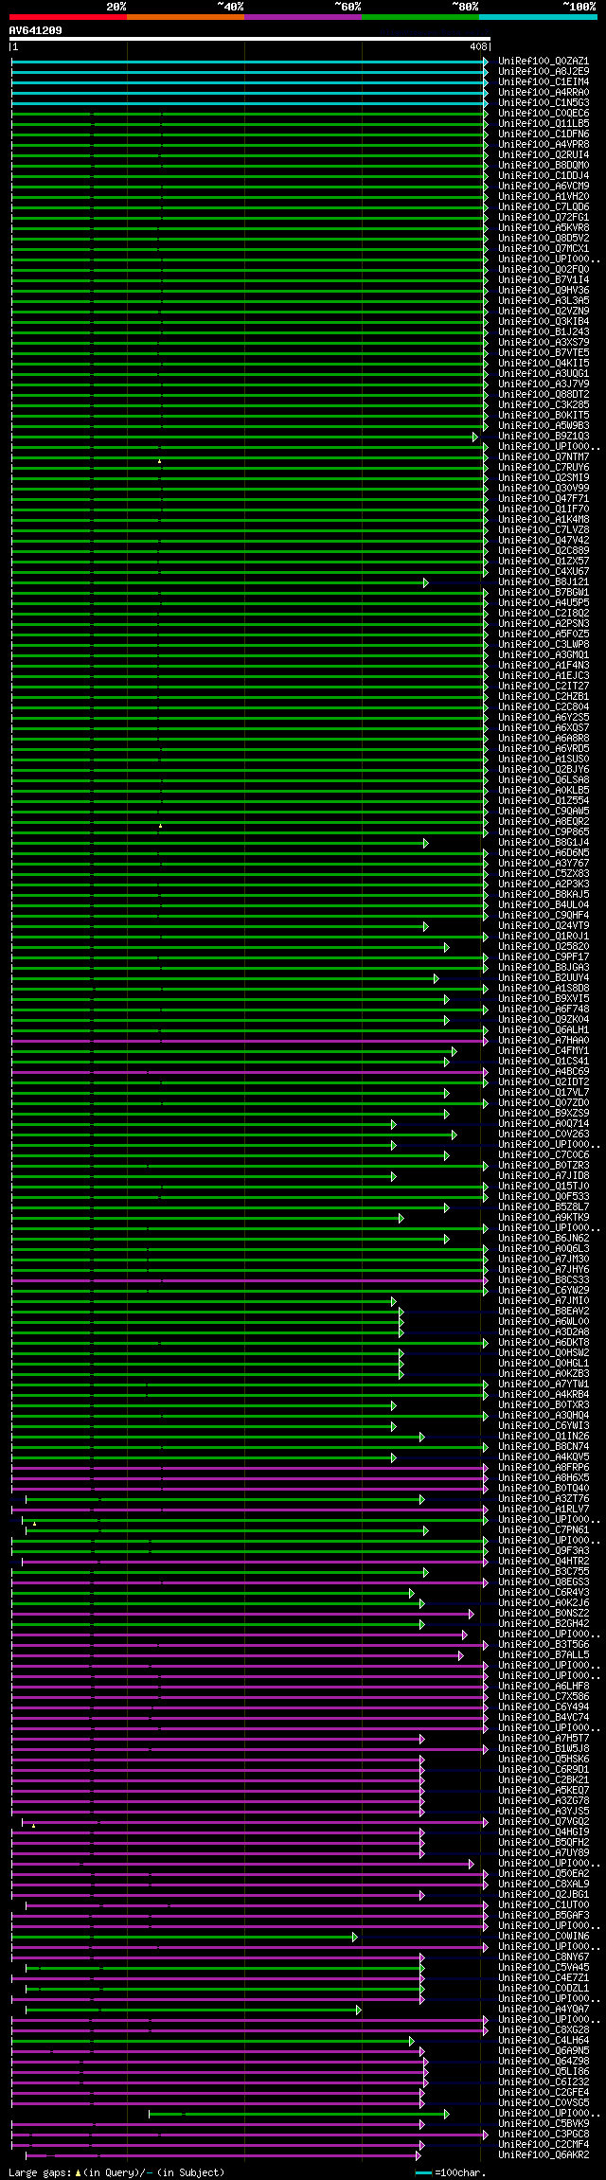
Task: Select label UniRef100_B8DQM0
Action: click(544, 166)
